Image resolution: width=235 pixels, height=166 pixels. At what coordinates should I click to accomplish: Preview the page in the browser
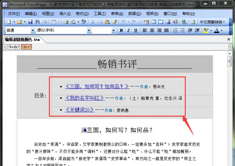click(x=73, y=22)
